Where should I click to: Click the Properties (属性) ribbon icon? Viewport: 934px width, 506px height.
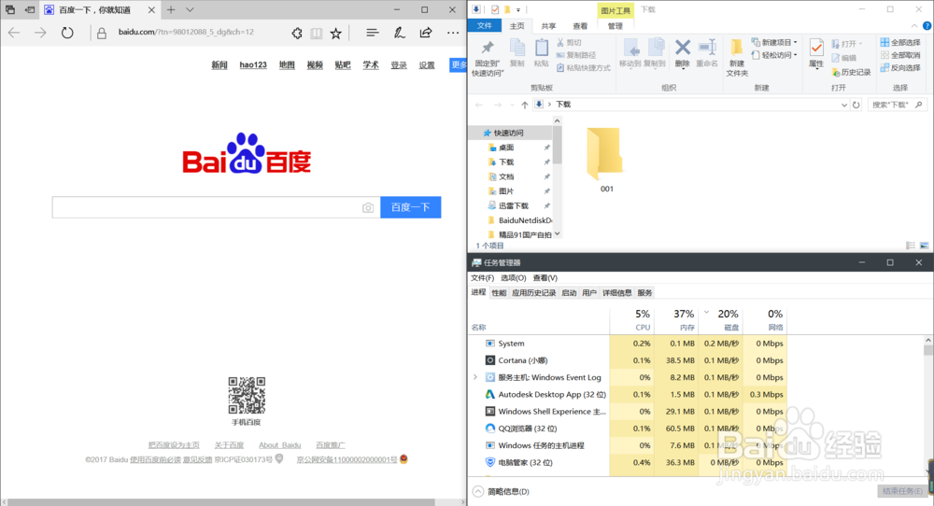(x=816, y=54)
